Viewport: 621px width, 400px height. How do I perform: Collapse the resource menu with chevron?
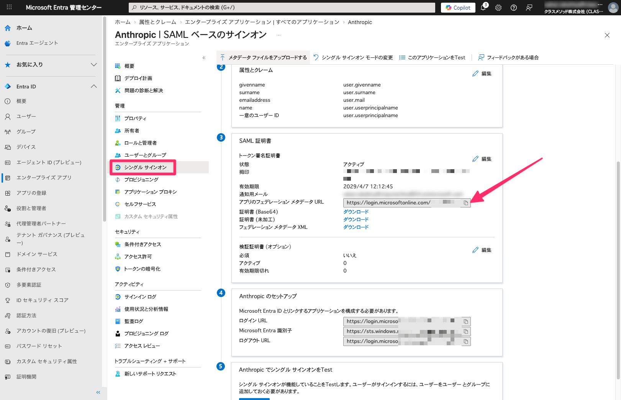point(204,58)
